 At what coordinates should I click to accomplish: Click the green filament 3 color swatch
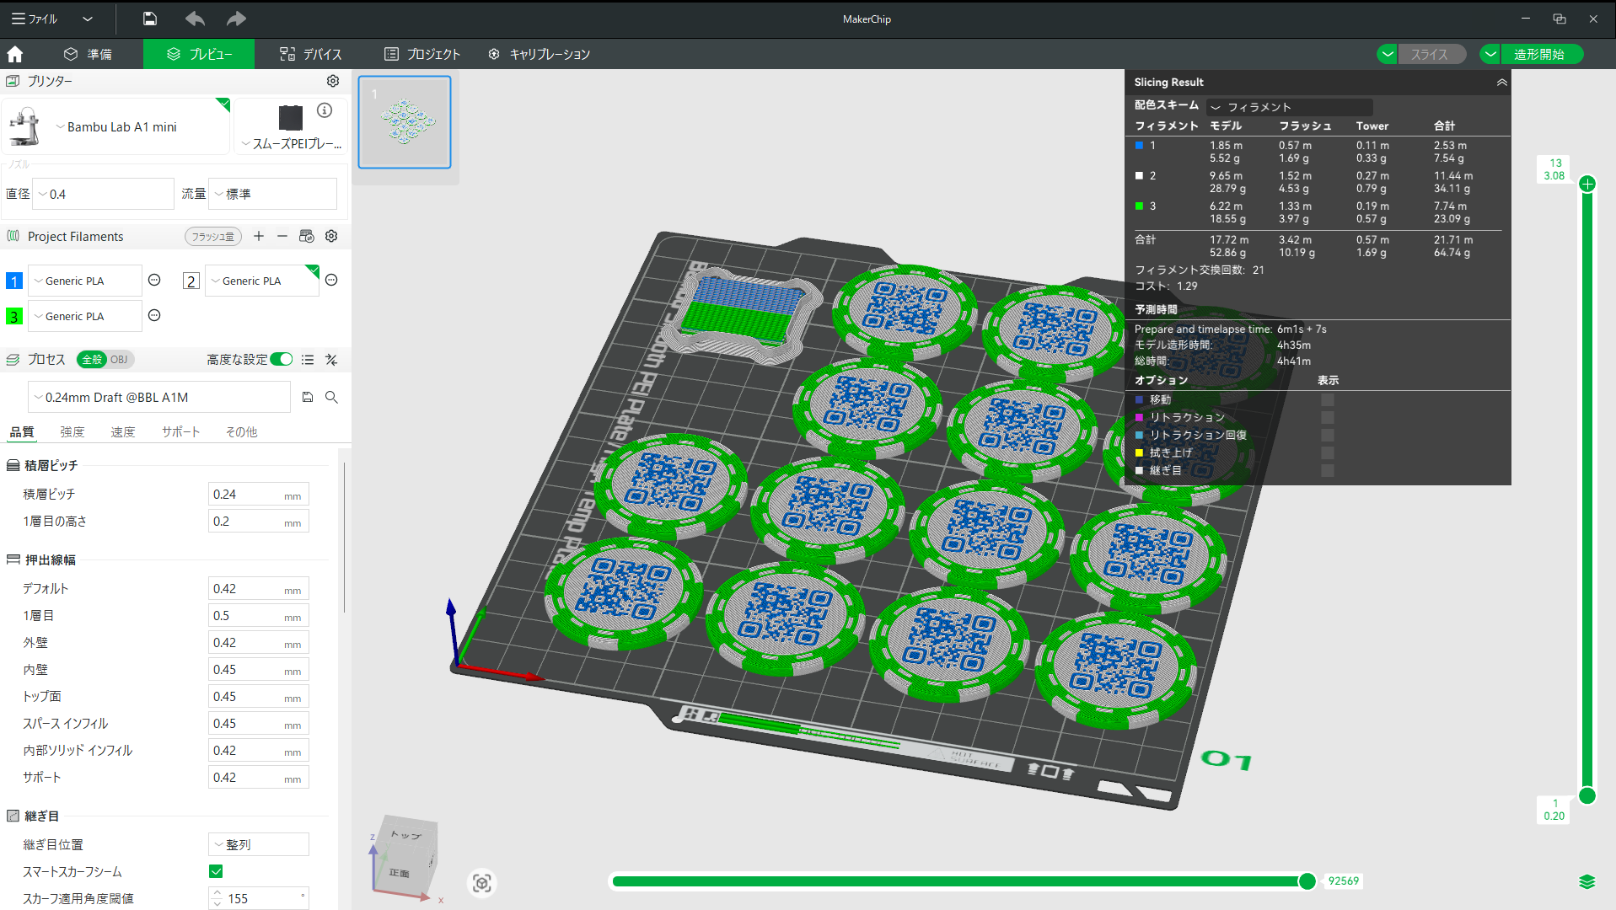click(14, 316)
